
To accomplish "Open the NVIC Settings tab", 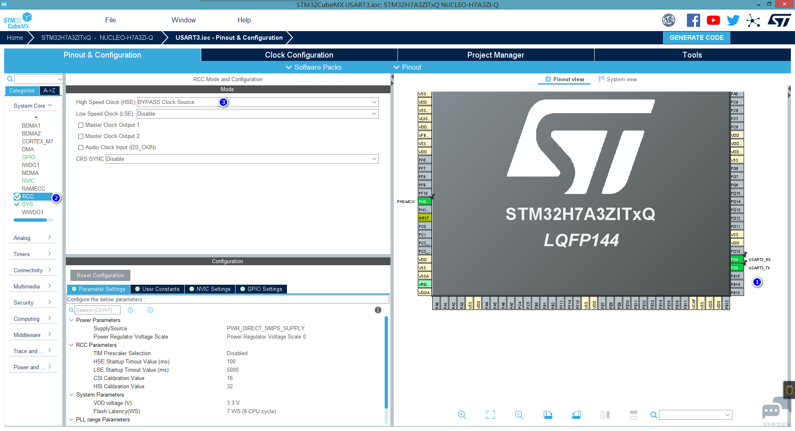I will (210, 289).
